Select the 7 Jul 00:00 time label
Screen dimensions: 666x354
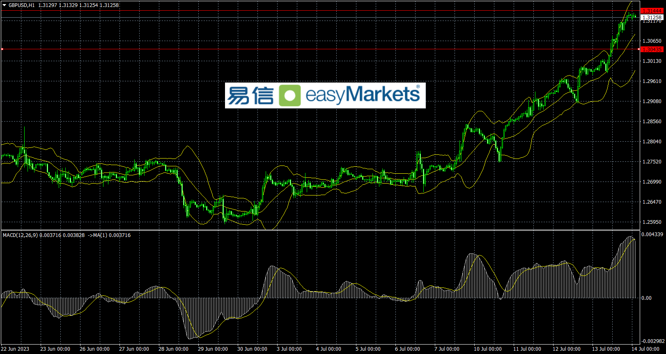click(x=447, y=349)
